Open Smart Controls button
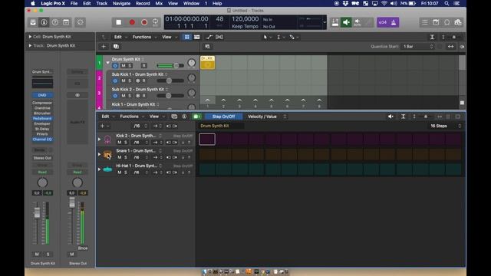The height and width of the screenshot is (276, 491). click(81, 22)
